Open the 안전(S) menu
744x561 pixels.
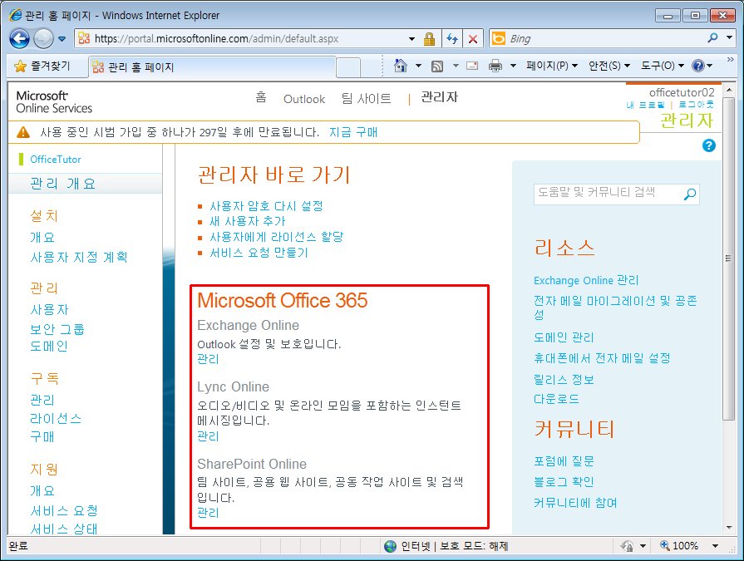point(609,66)
